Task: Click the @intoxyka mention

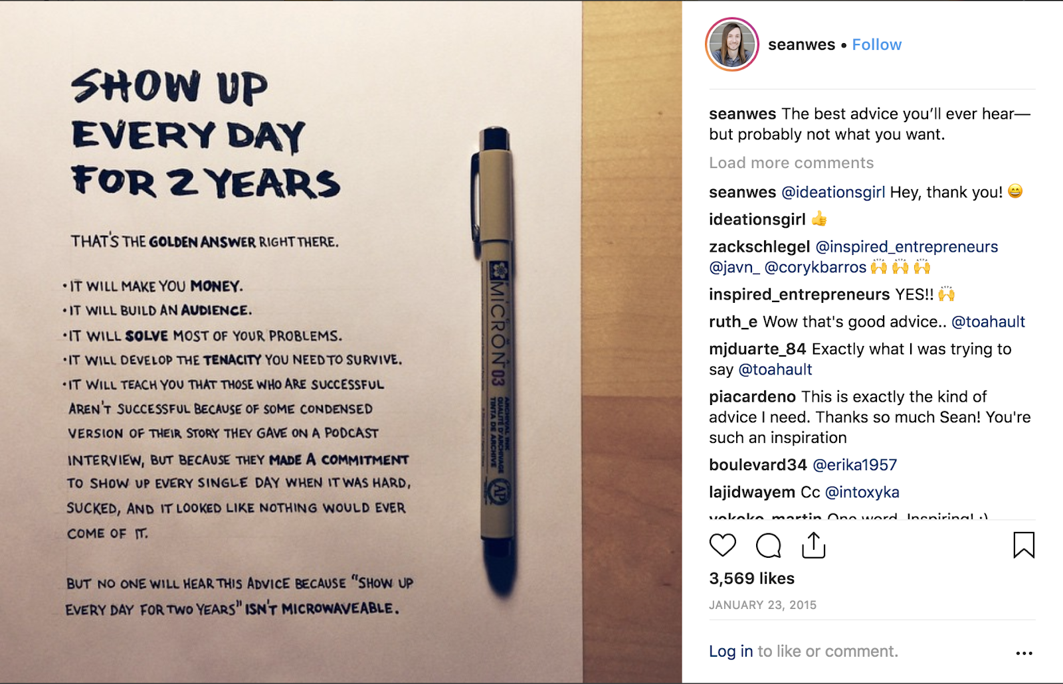Action: click(862, 492)
